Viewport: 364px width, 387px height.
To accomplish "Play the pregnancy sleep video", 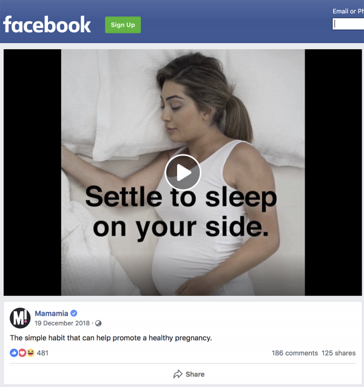I will 183,173.
